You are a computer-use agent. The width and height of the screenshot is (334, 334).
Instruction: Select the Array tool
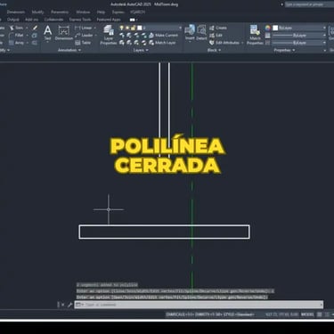coord(17,43)
